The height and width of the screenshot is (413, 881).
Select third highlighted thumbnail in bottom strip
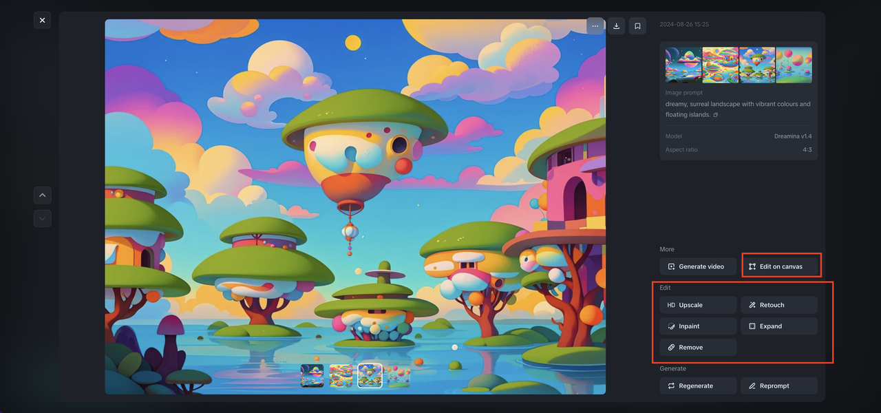(x=370, y=376)
